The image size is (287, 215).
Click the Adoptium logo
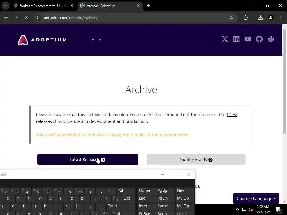coord(42,40)
